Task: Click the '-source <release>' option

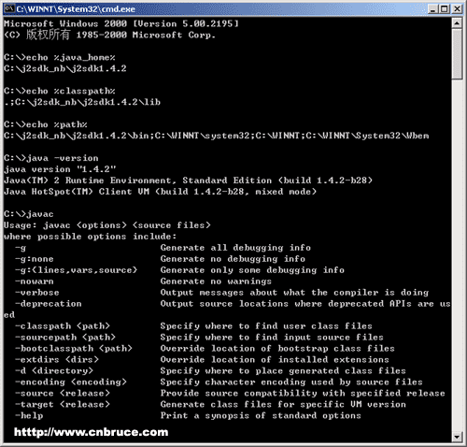Action: [x=63, y=394]
